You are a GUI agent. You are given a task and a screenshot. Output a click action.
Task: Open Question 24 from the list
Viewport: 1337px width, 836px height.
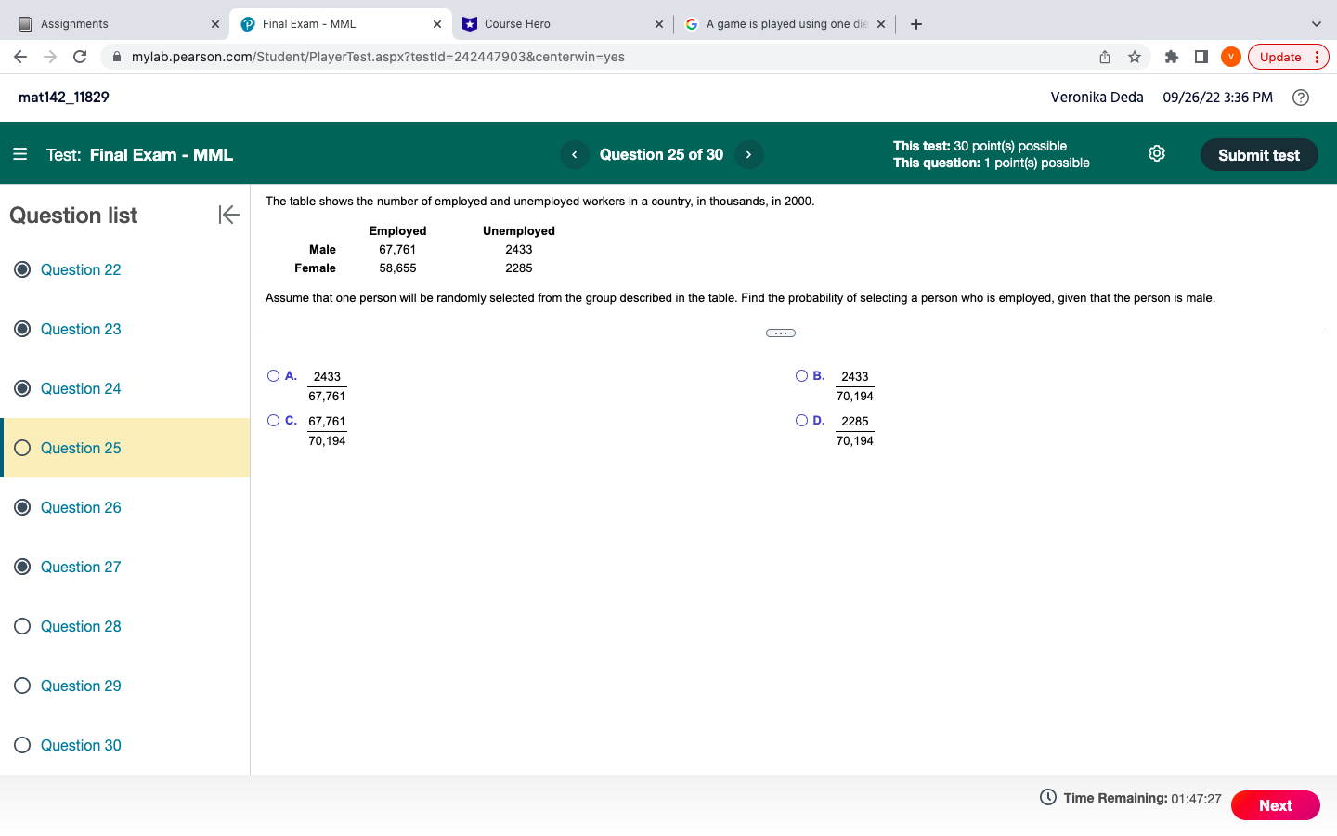81,388
